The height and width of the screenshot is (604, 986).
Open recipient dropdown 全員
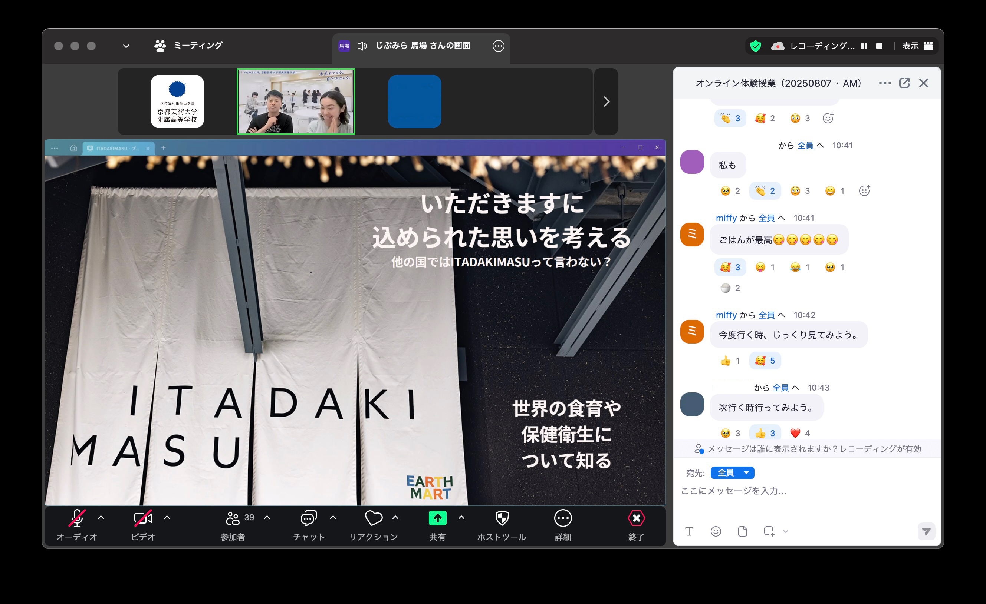click(x=732, y=473)
